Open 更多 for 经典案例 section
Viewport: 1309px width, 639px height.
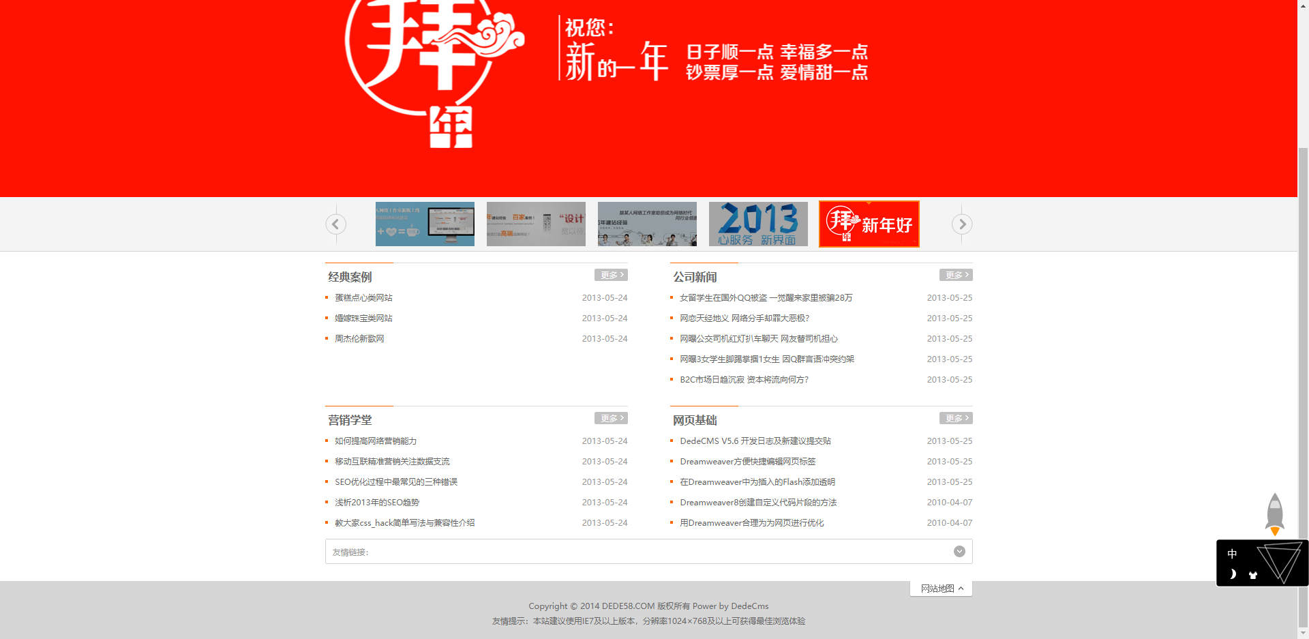611,275
